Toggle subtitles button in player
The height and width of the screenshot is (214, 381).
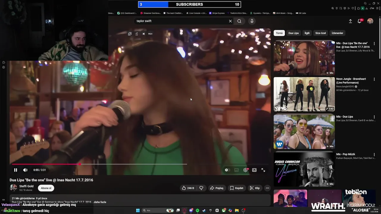click(236, 170)
